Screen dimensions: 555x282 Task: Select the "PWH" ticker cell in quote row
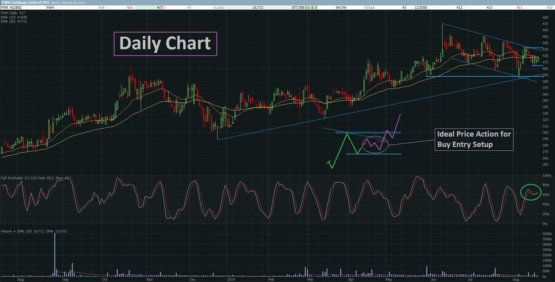50,8
